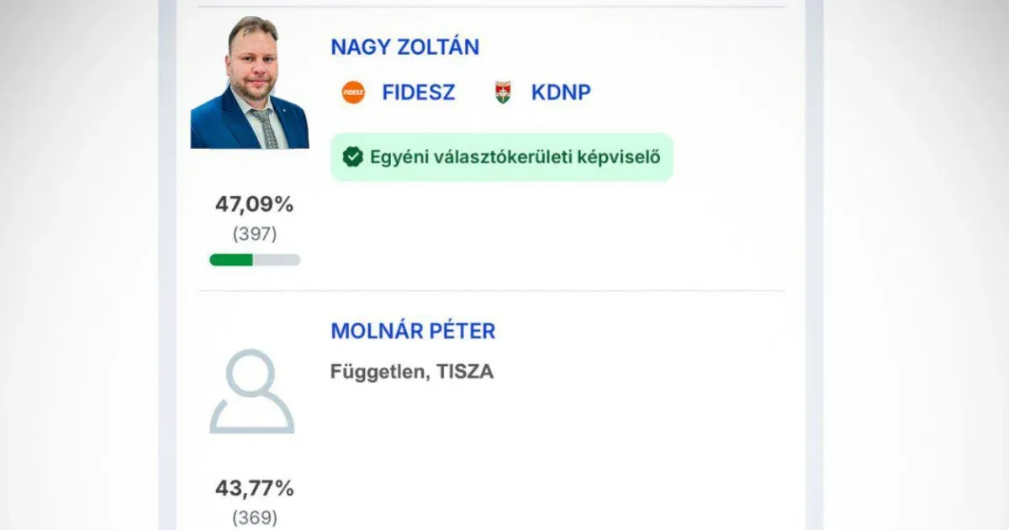Open the MOLNÁR PÉTER candidate name link
Image resolution: width=1009 pixels, height=530 pixels.
coord(413,331)
